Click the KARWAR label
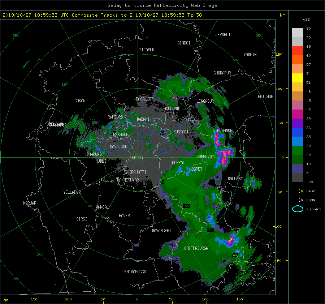Image resolution: width=325 pixels, height=304 pixels. 30,203
